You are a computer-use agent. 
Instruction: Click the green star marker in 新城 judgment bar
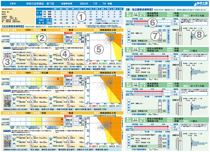37,36
